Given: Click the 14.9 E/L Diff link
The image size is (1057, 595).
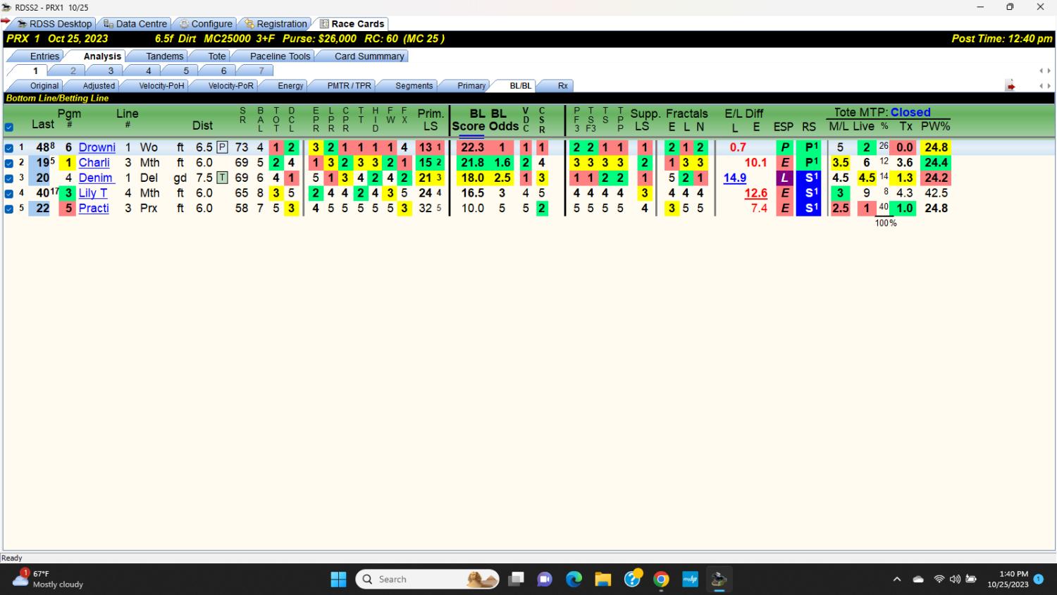Looking at the screenshot, I should [734, 178].
